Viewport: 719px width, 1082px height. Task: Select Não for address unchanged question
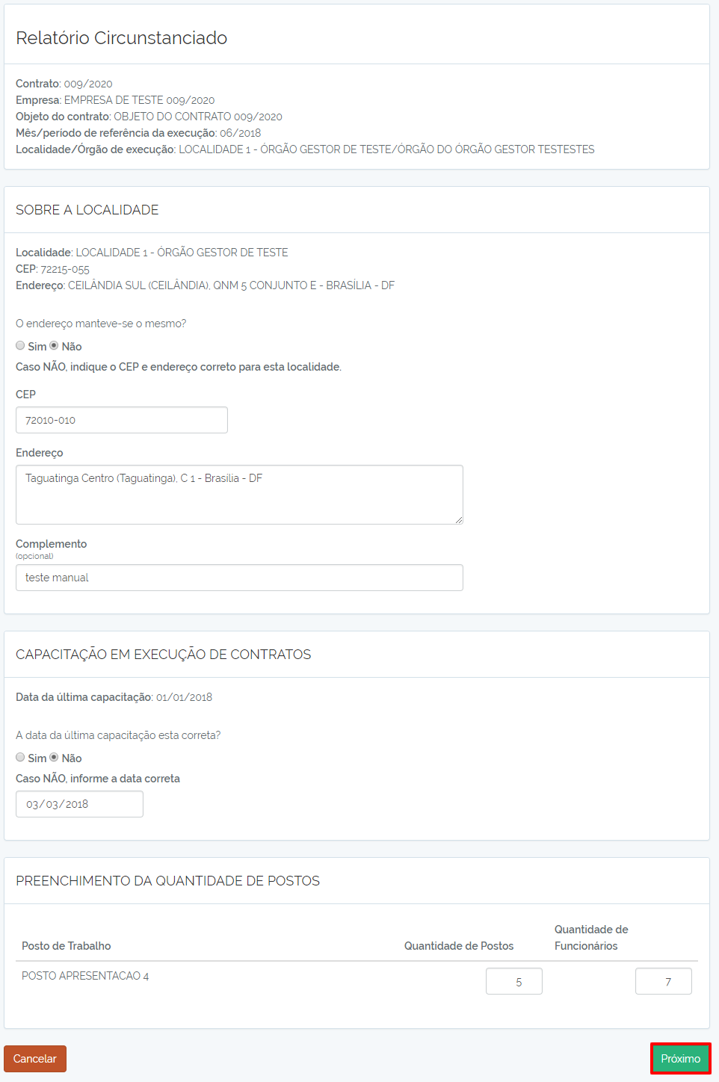tap(54, 346)
